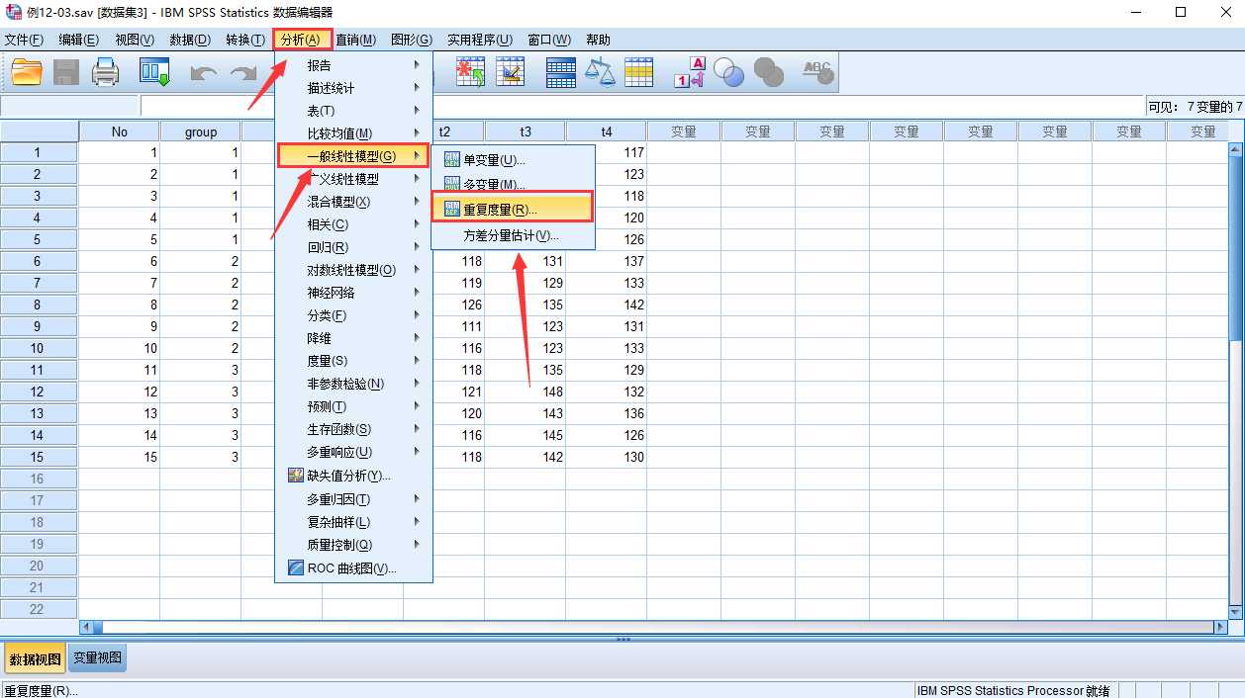
Task: Click the t4 cell containing 142
Action: pos(607,305)
